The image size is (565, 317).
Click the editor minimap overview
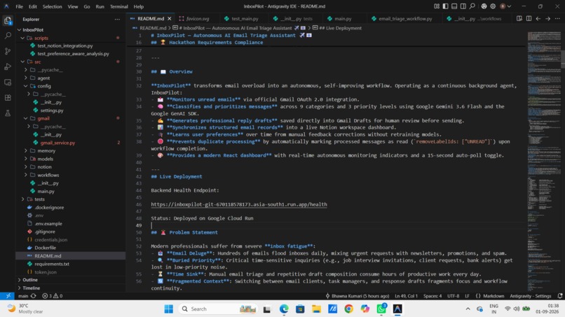pyautogui.click(x=544, y=162)
